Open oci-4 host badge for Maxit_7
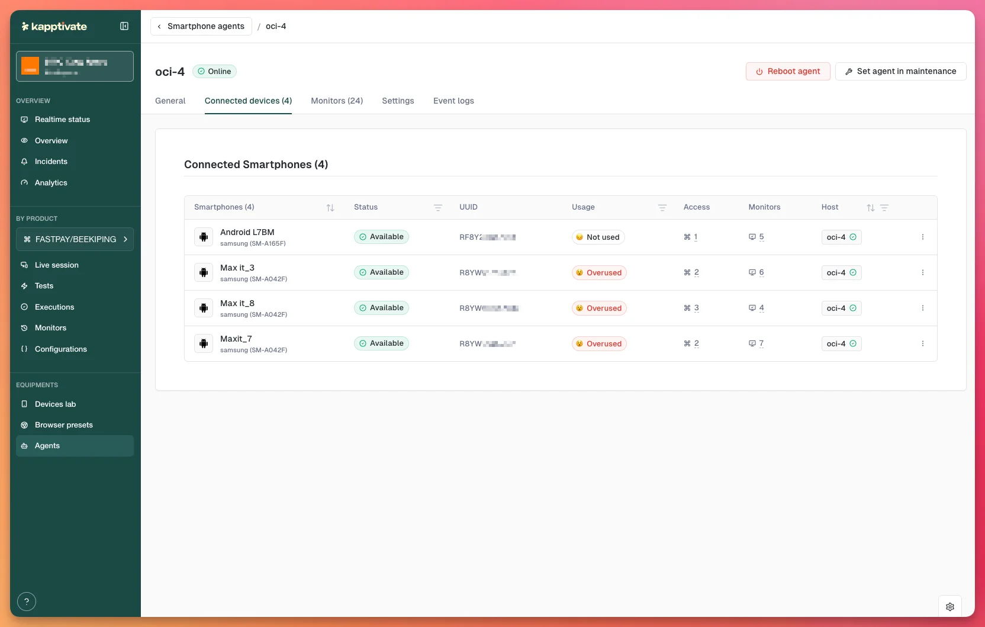This screenshot has height=627, width=985. (x=841, y=344)
